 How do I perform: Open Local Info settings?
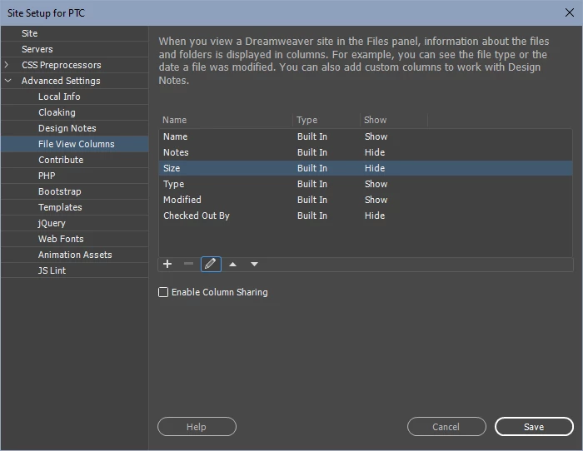click(x=75, y=97)
